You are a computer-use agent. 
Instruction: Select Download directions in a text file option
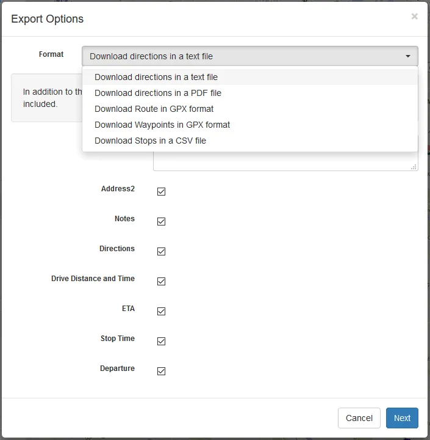250,77
